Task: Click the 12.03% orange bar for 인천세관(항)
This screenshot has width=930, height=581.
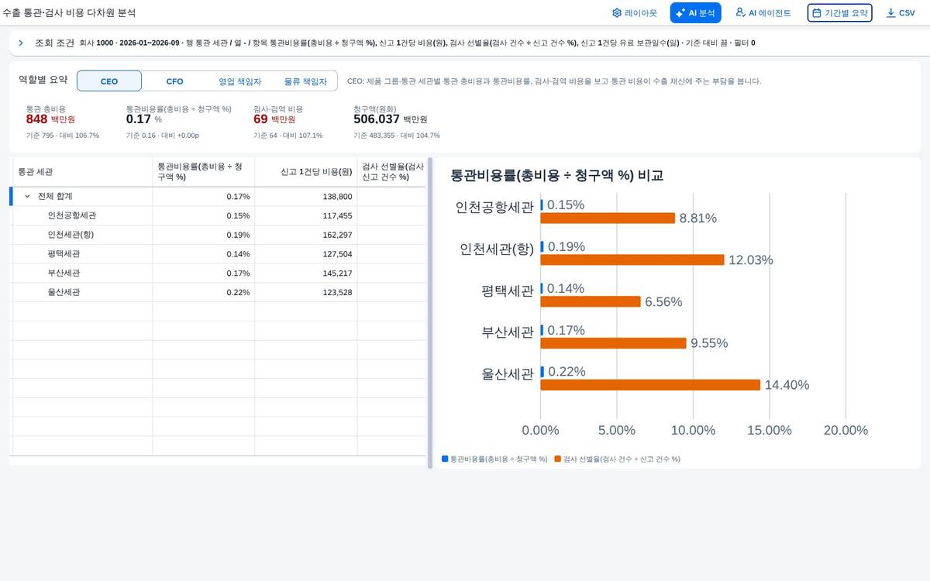Action: click(632, 260)
